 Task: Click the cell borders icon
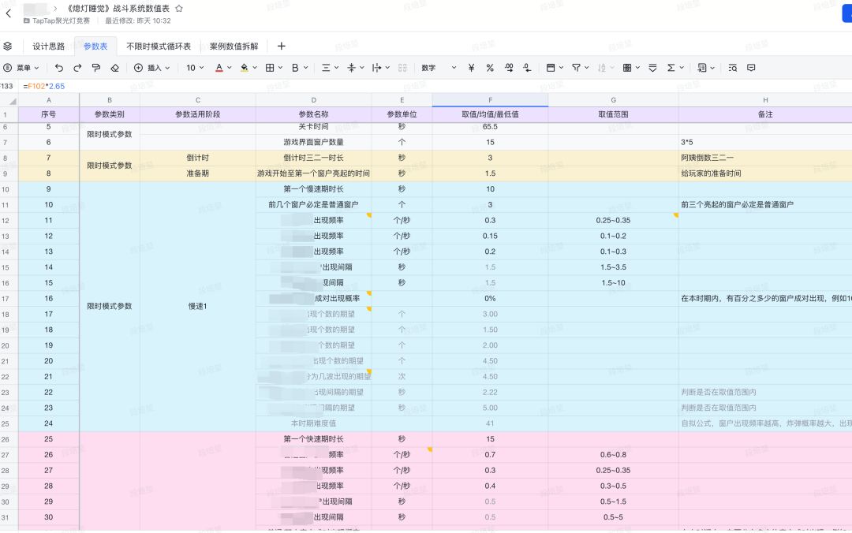tap(270, 68)
